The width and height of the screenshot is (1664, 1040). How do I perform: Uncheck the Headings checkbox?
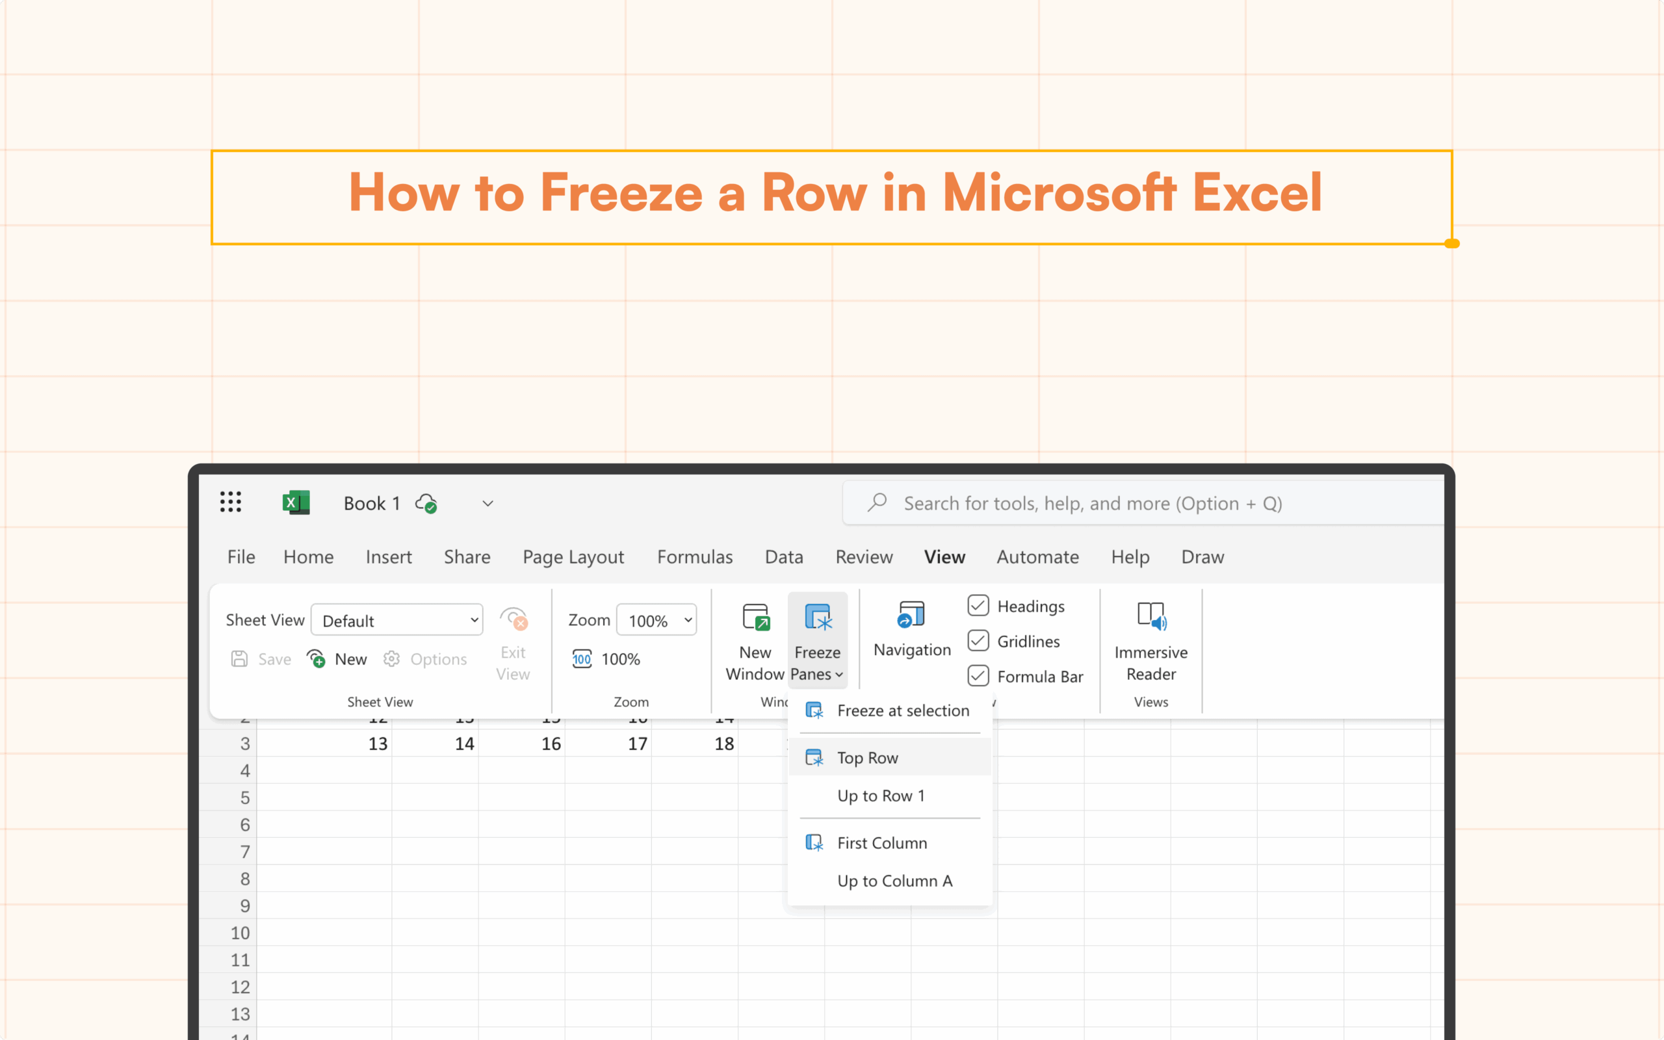coord(978,605)
